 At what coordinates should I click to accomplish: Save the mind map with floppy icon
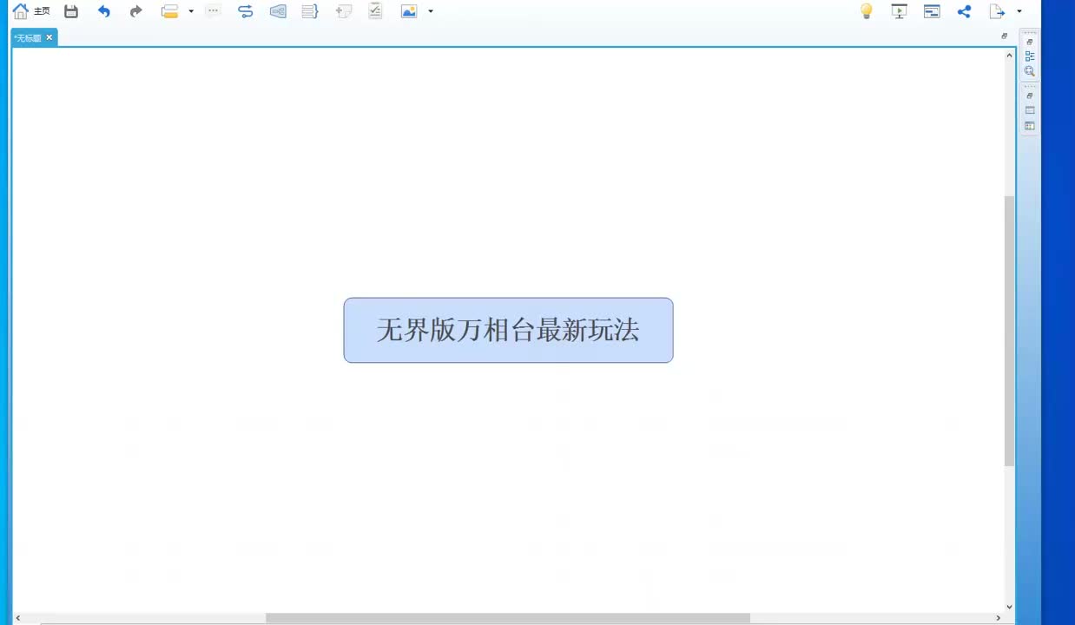(71, 11)
